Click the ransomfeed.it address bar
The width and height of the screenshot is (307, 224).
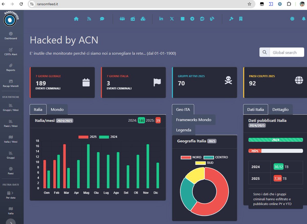pos(141,4)
